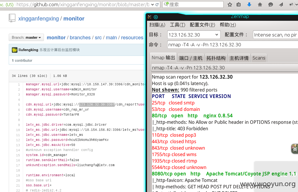Viewport: 298px width, 192px height.
Task: Open the monitor repository link
Action: point(74,19)
